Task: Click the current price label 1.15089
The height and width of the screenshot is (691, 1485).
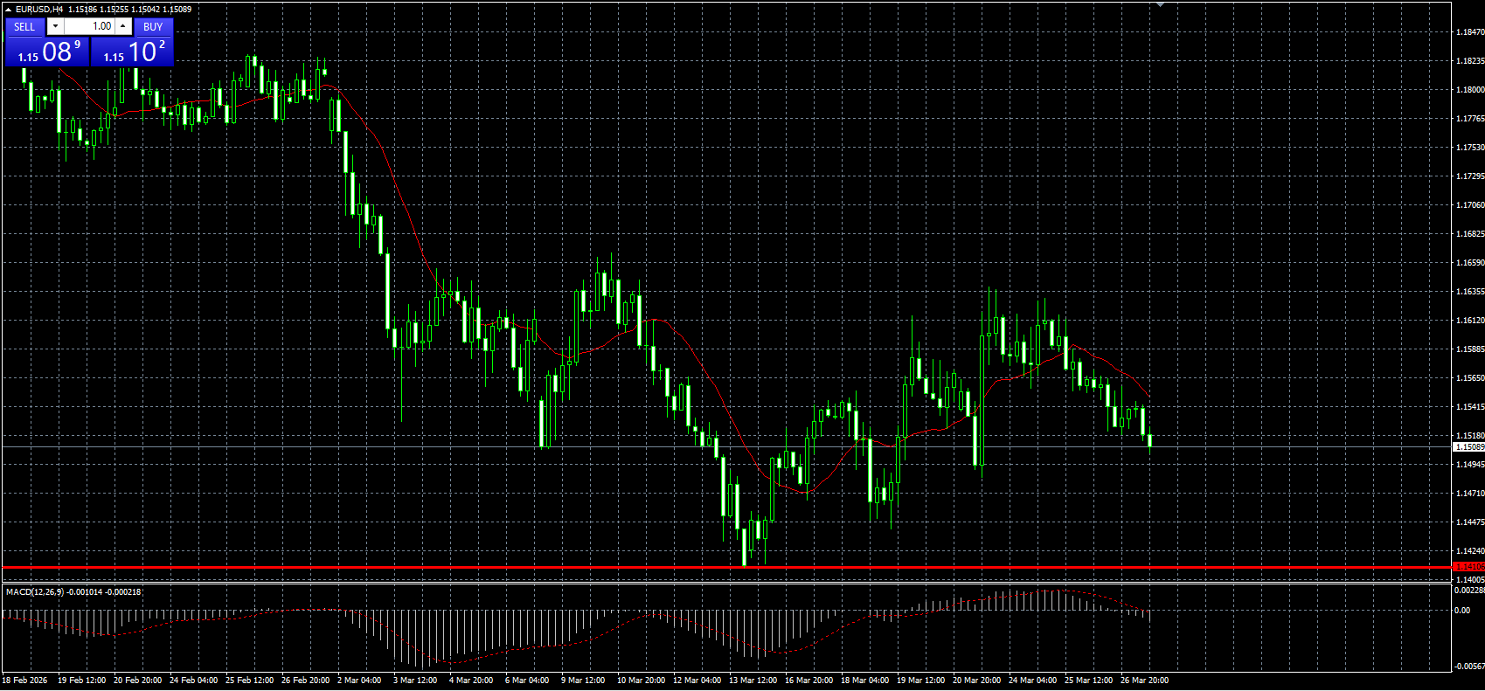Action: 1468,447
